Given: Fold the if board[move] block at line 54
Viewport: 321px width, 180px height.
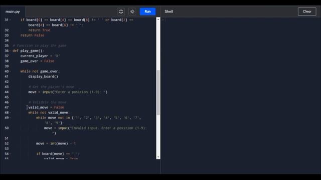Looking at the screenshot, I should [10, 154].
